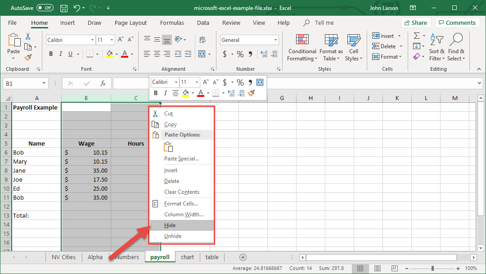The image size is (486, 274).
Task: Expand the General number format dropdown
Action: click(275, 40)
